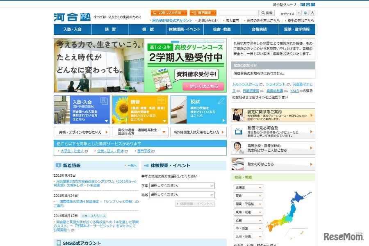Open 専門学校 link
This screenshot has height=246, width=369.
[x=144, y=151]
